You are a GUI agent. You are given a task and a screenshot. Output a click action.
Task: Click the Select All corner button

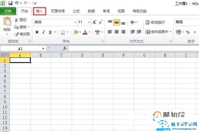coord(5,55)
